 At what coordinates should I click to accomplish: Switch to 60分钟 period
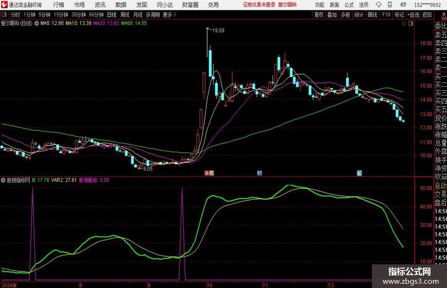click(96, 15)
